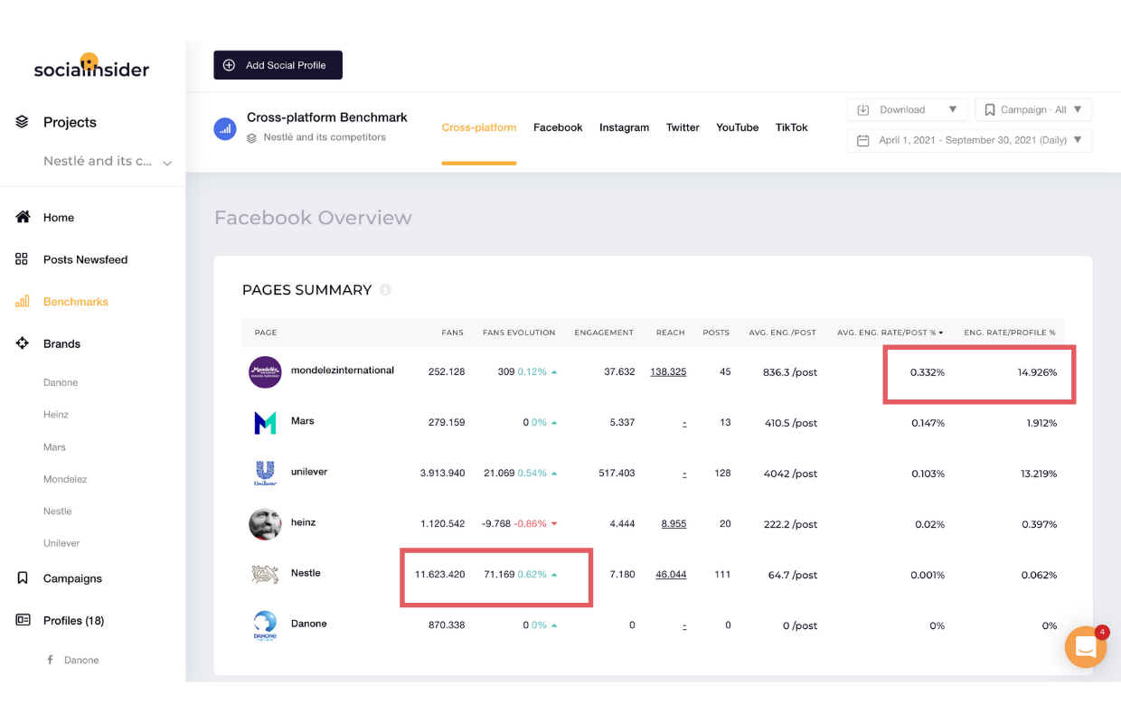Open Posts Newsfeed in the sidebar
The height and width of the screenshot is (723, 1121).
tap(85, 259)
